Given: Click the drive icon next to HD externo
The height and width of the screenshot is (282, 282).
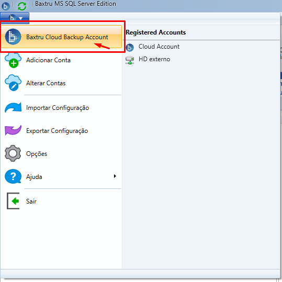Looking at the screenshot, I should (x=130, y=60).
